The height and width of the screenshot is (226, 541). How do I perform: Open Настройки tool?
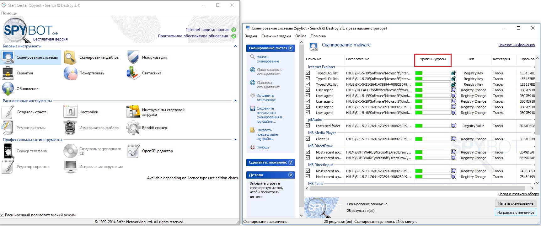point(81,112)
